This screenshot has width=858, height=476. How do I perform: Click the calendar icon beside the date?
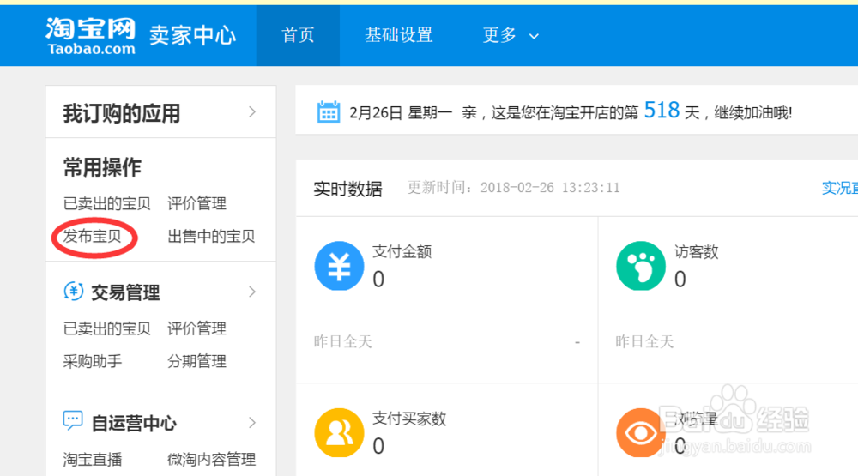tap(328, 111)
